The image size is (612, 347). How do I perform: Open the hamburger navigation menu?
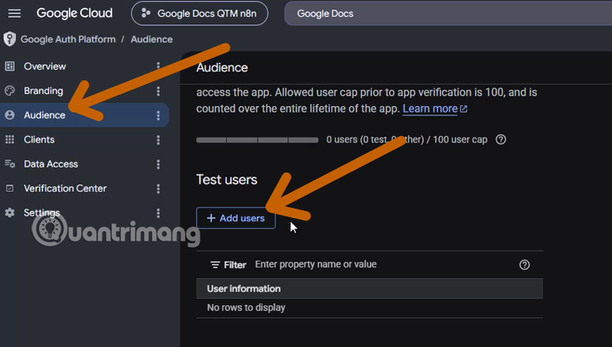[15, 13]
